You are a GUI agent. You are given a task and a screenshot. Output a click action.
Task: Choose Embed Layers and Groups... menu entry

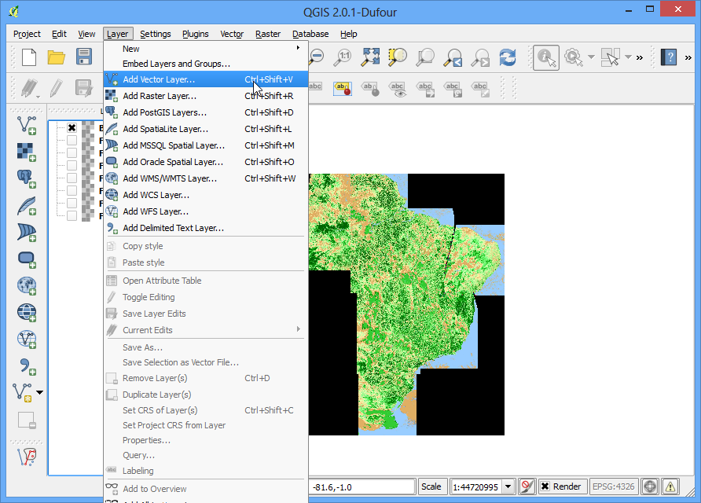pyautogui.click(x=206, y=64)
